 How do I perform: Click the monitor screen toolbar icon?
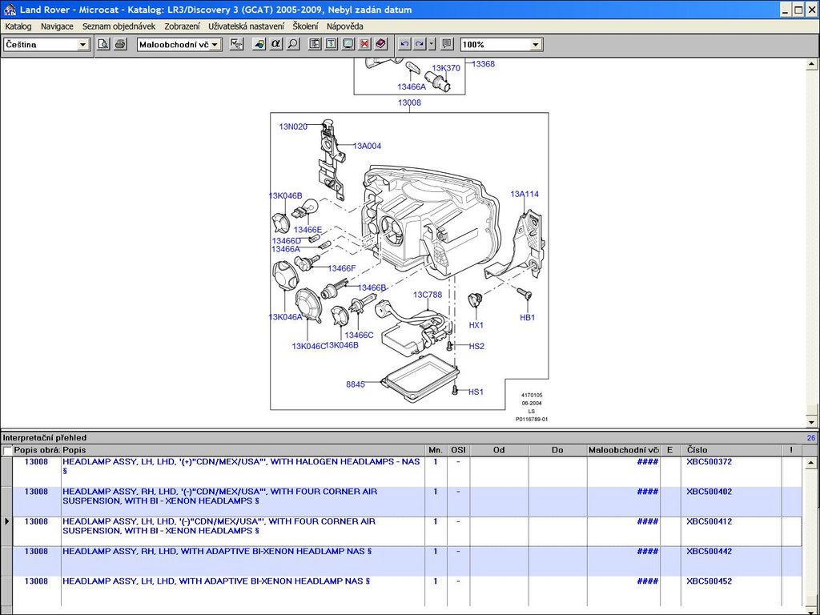[348, 44]
